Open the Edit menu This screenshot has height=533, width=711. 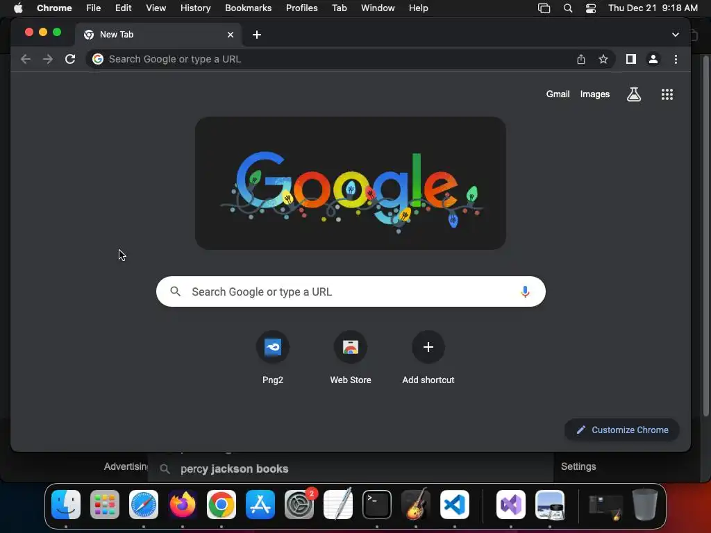pos(123,8)
